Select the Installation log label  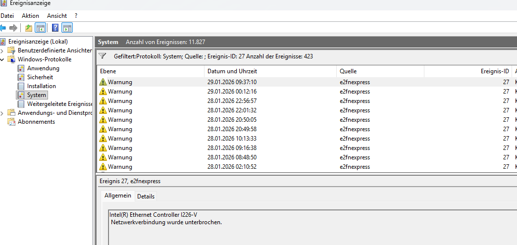click(42, 86)
